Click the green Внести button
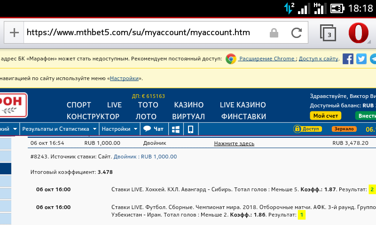Screen dimensions: 376x225 click(x=366, y=116)
